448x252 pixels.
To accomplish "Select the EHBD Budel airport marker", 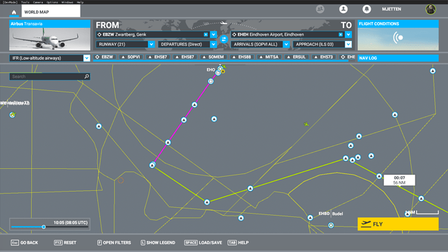I will pyautogui.click(x=331, y=225).
